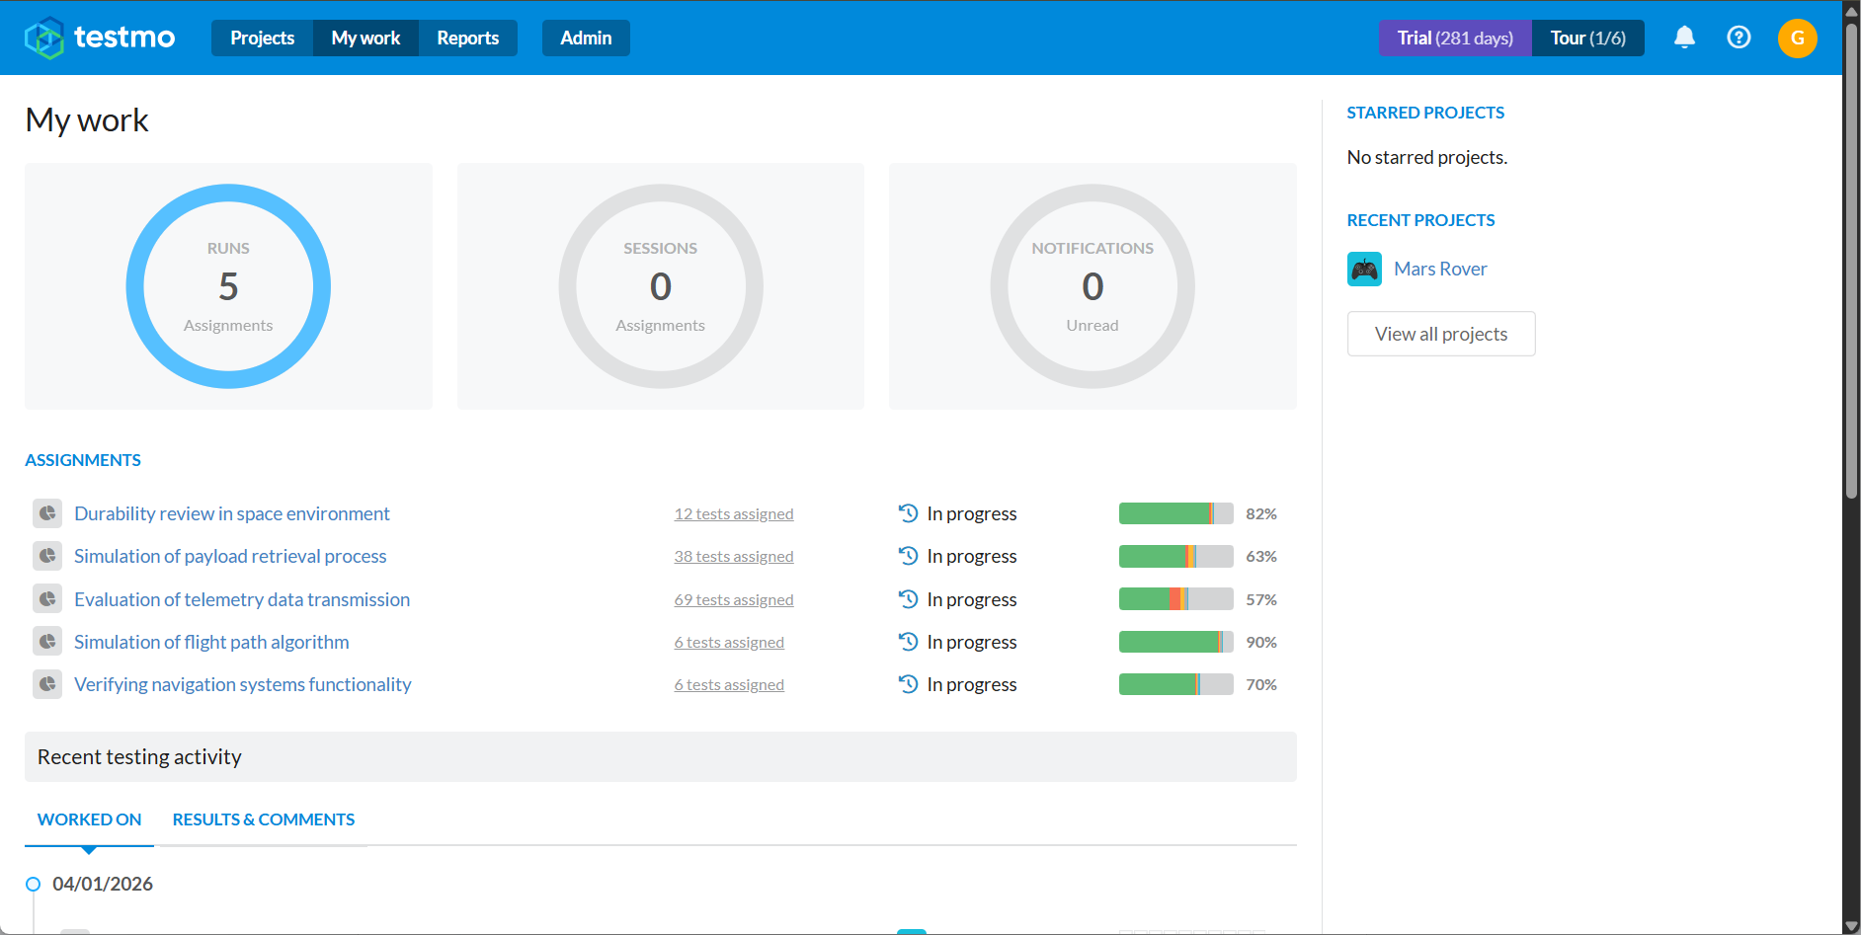Click the Mars Rover project gamepad icon
The width and height of the screenshot is (1861, 935).
click(1364, 269)
